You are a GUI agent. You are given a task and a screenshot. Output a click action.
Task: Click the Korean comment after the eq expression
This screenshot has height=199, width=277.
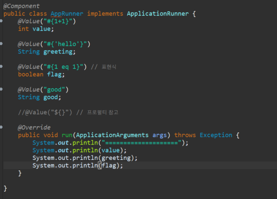[104, 67]
